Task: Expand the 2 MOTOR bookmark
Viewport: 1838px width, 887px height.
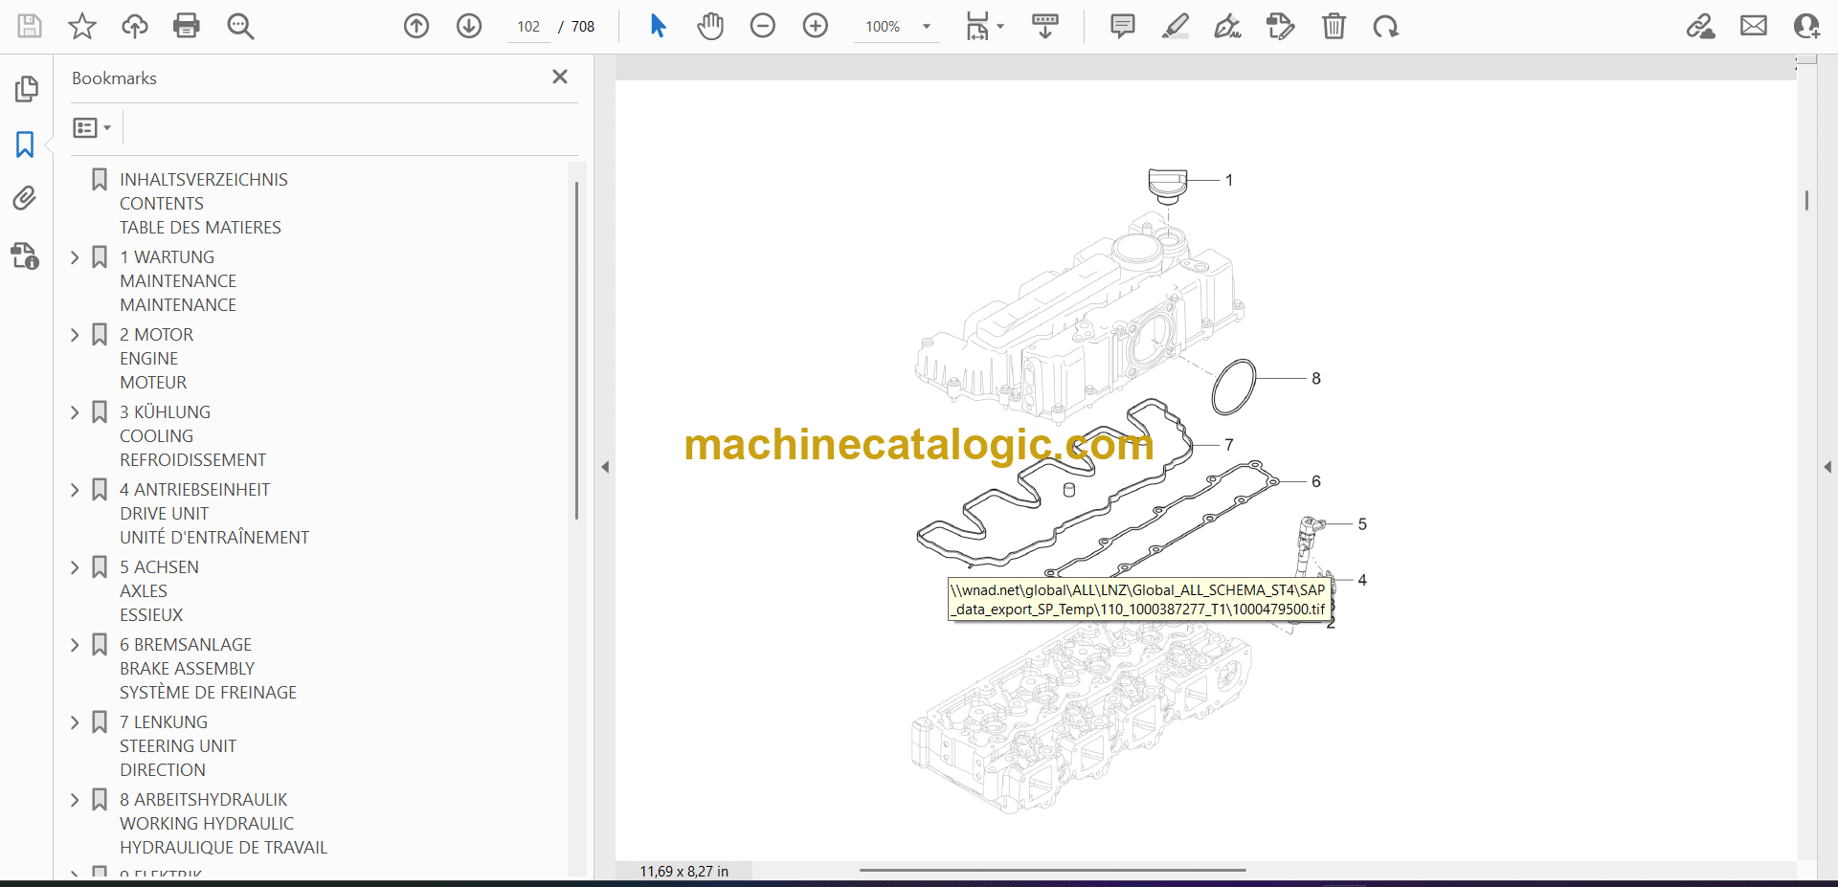Action: click(75, 335)
